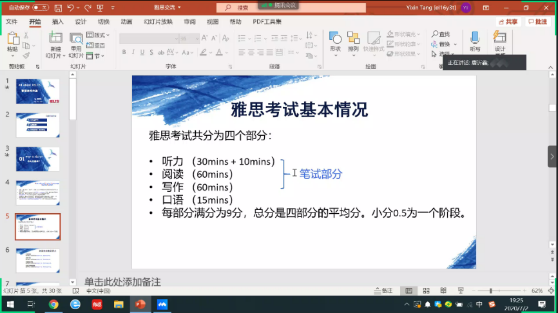Click the center align icon

[x=251, y=52]
